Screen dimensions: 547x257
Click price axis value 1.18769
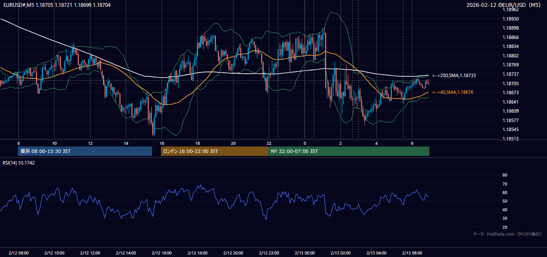[510, 65]
